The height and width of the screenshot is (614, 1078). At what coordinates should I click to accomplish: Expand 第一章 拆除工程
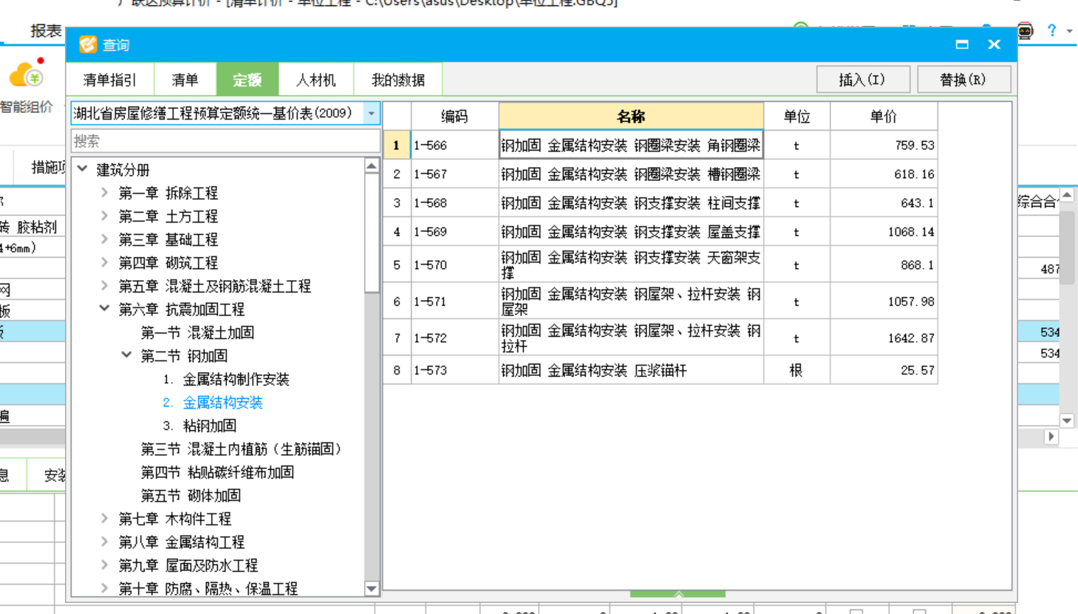pyautogui.click(x=104, y=193)
